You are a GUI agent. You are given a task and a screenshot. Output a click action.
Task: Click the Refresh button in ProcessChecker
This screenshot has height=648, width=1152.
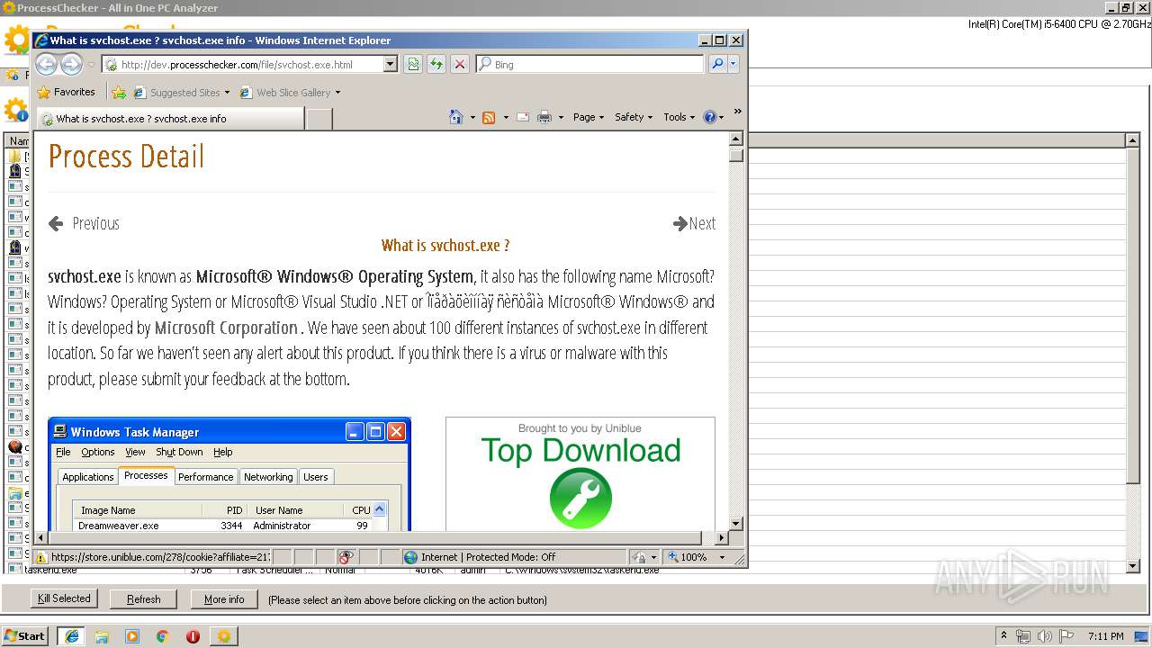point(144,598)
